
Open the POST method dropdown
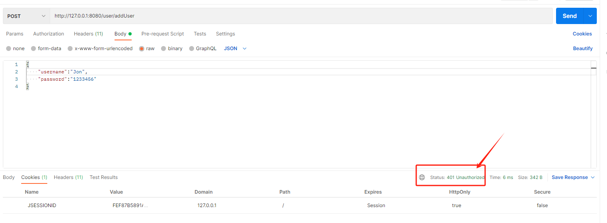[26, 16]
